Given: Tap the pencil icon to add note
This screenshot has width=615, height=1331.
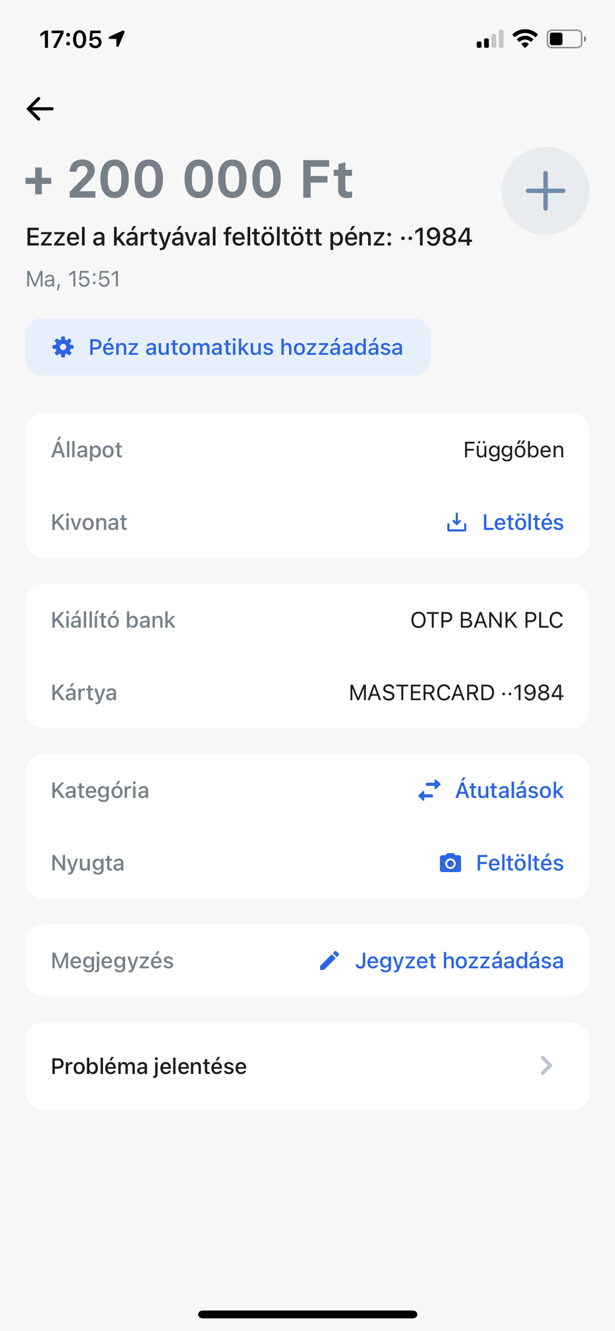Looking at the screenshot, I should click(330, 961).
